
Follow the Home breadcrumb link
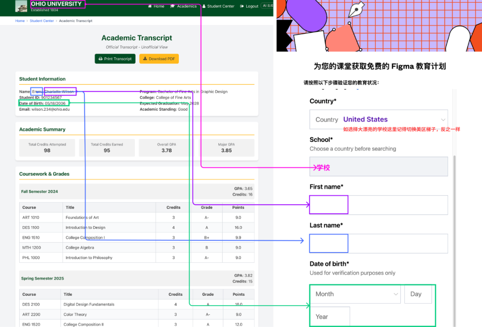[x=20, y=21]
